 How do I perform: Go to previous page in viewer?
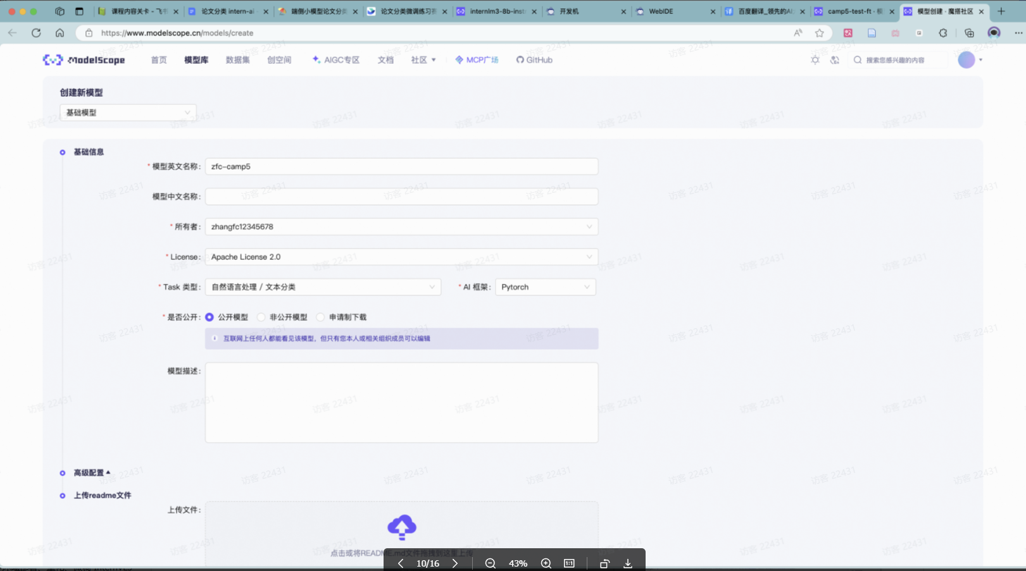coord(401,563)
